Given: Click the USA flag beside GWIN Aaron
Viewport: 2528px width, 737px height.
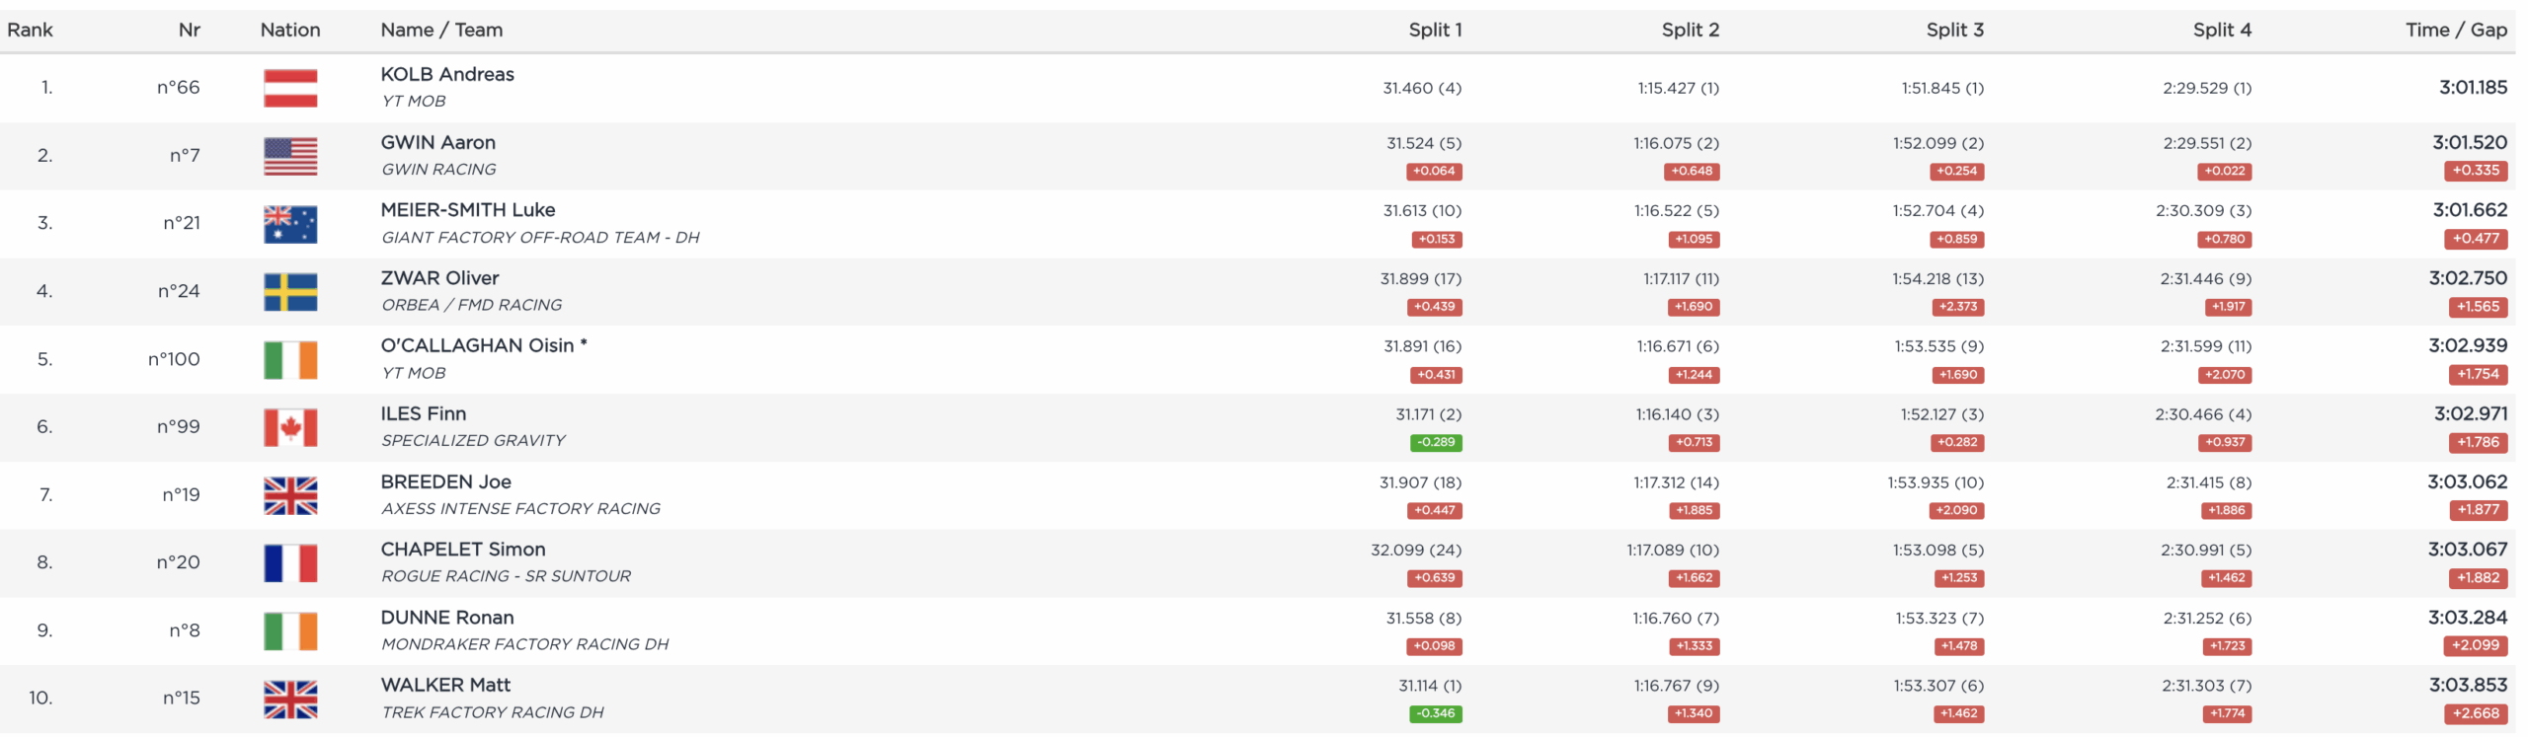Looking at the screenshot, I should click(x=290, y=156).
